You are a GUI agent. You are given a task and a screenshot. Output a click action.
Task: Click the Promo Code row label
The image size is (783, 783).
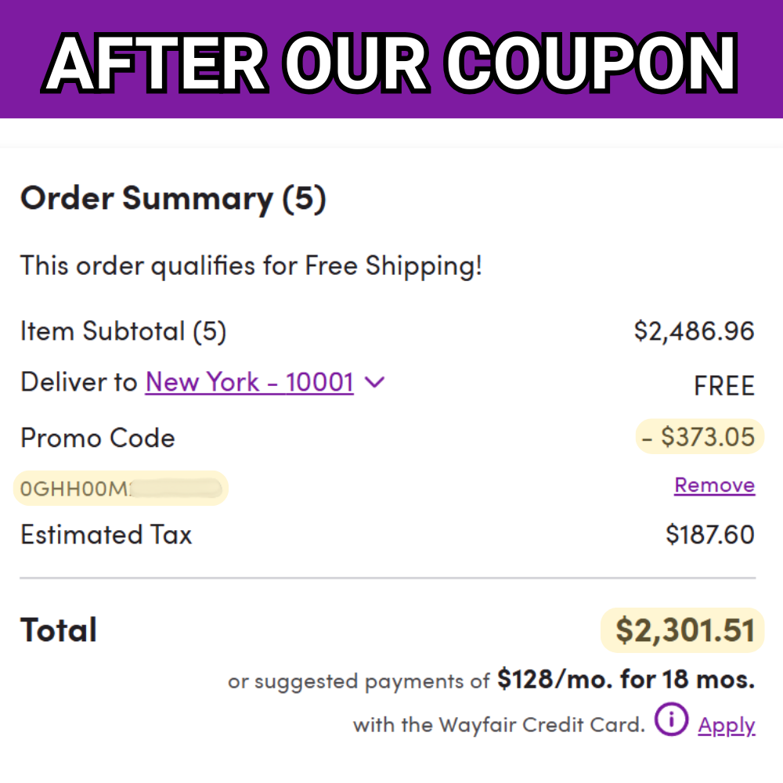coord(97,438)
